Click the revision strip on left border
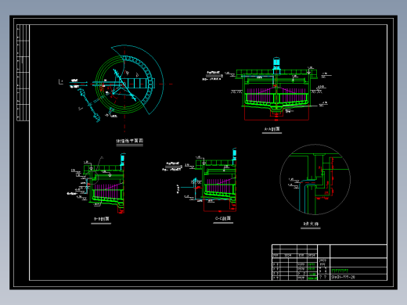This screenshot has width=407, height=305. 23,73
